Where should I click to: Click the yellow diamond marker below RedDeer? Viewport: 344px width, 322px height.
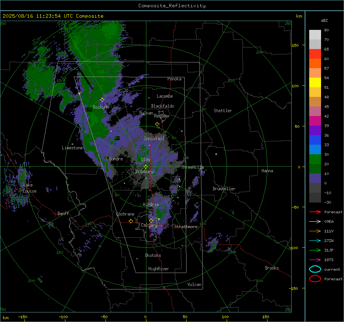point(157,124)
